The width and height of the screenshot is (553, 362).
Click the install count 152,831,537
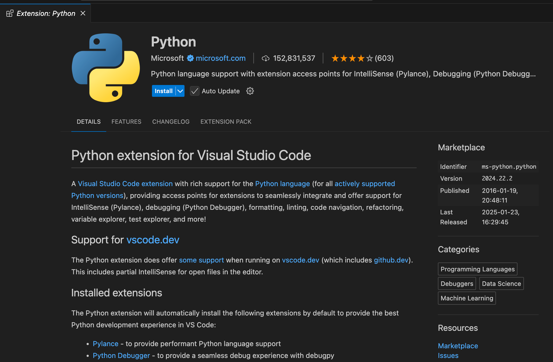(294, 58)
